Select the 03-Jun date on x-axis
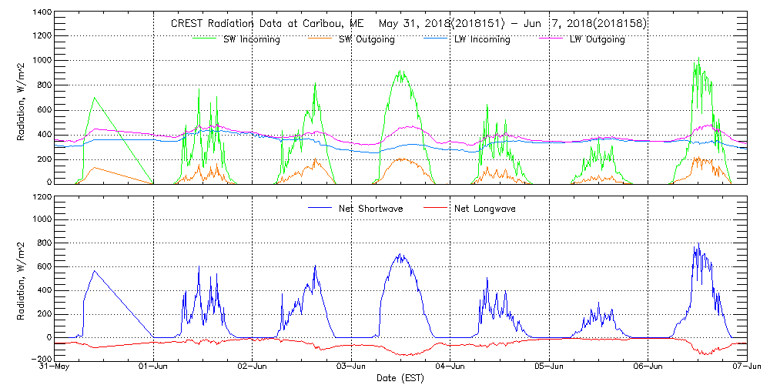This screenshot has height=385, width=770. (352, 367)
